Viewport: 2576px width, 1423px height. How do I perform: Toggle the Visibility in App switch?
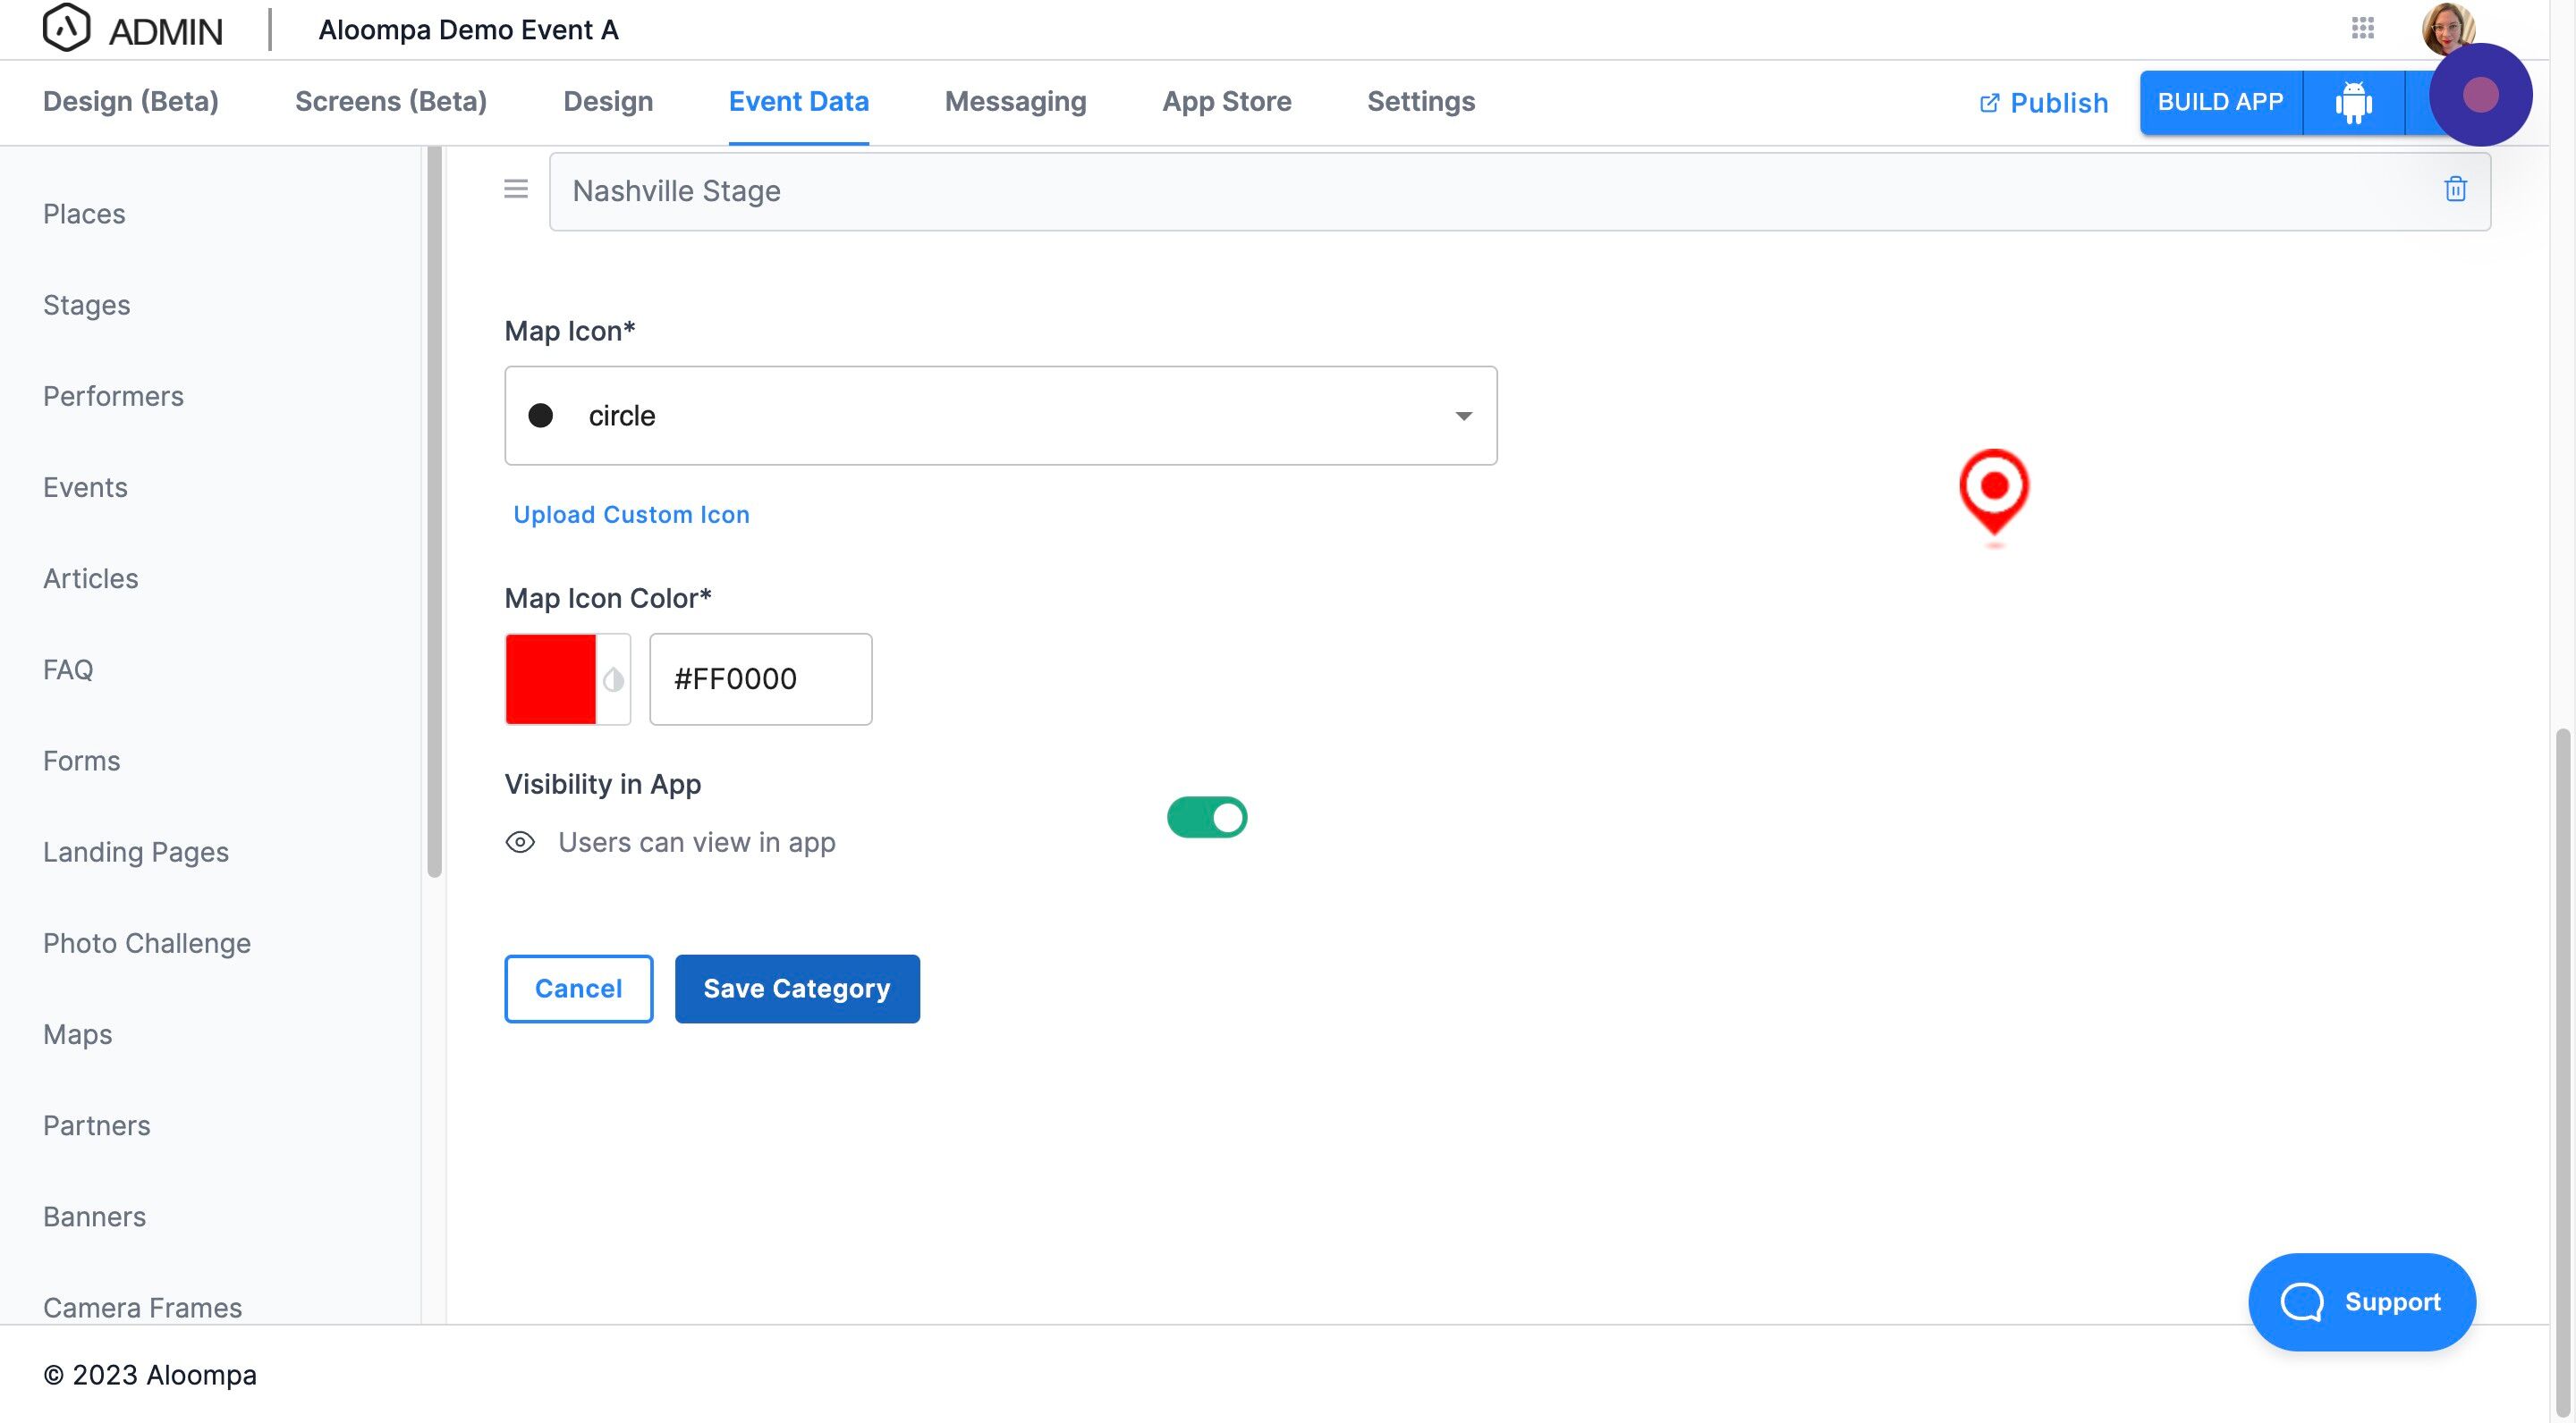tap(1207, 818)
